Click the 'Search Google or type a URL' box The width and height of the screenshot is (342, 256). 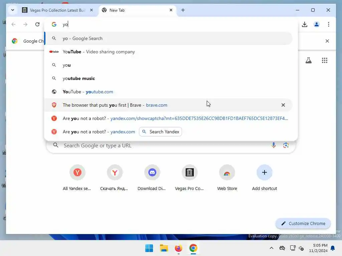171,145
